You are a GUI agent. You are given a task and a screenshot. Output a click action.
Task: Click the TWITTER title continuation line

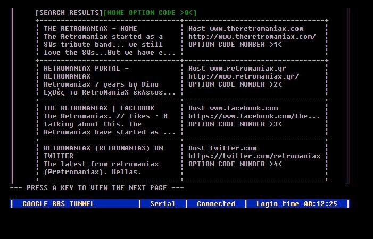tap(59, 156)
